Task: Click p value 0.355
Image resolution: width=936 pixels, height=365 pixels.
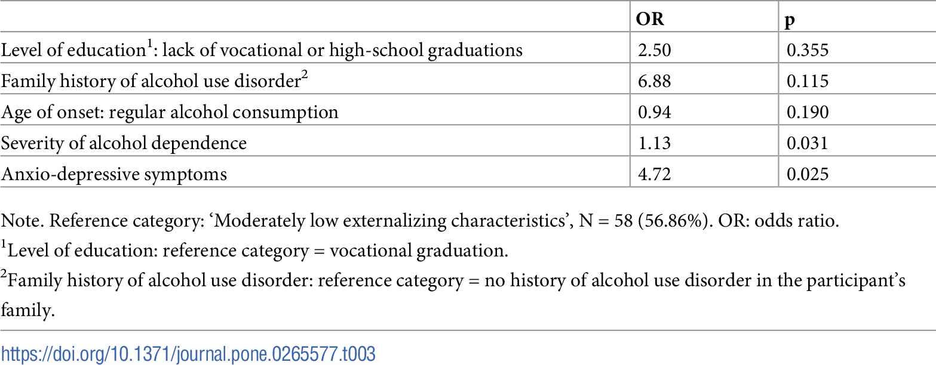Action: (x=808, y=50)
